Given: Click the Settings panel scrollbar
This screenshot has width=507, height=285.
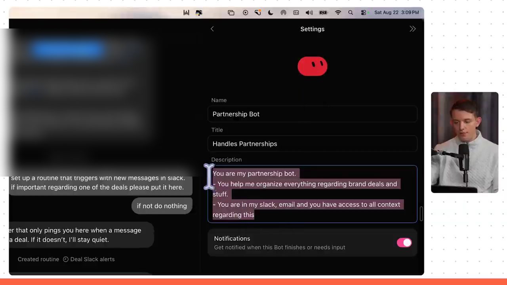Looking at the screenshot, I should [x=421, y=214].
